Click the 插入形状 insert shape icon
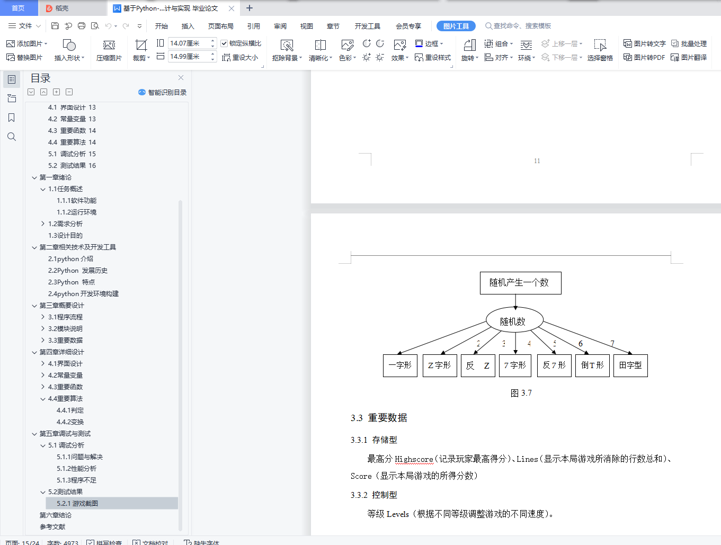 [69, 45]
